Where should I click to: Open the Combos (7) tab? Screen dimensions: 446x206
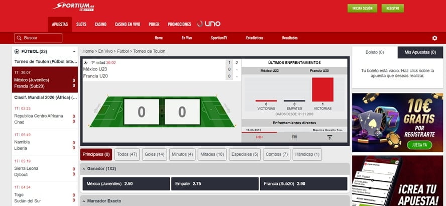(x=276, y=154)
